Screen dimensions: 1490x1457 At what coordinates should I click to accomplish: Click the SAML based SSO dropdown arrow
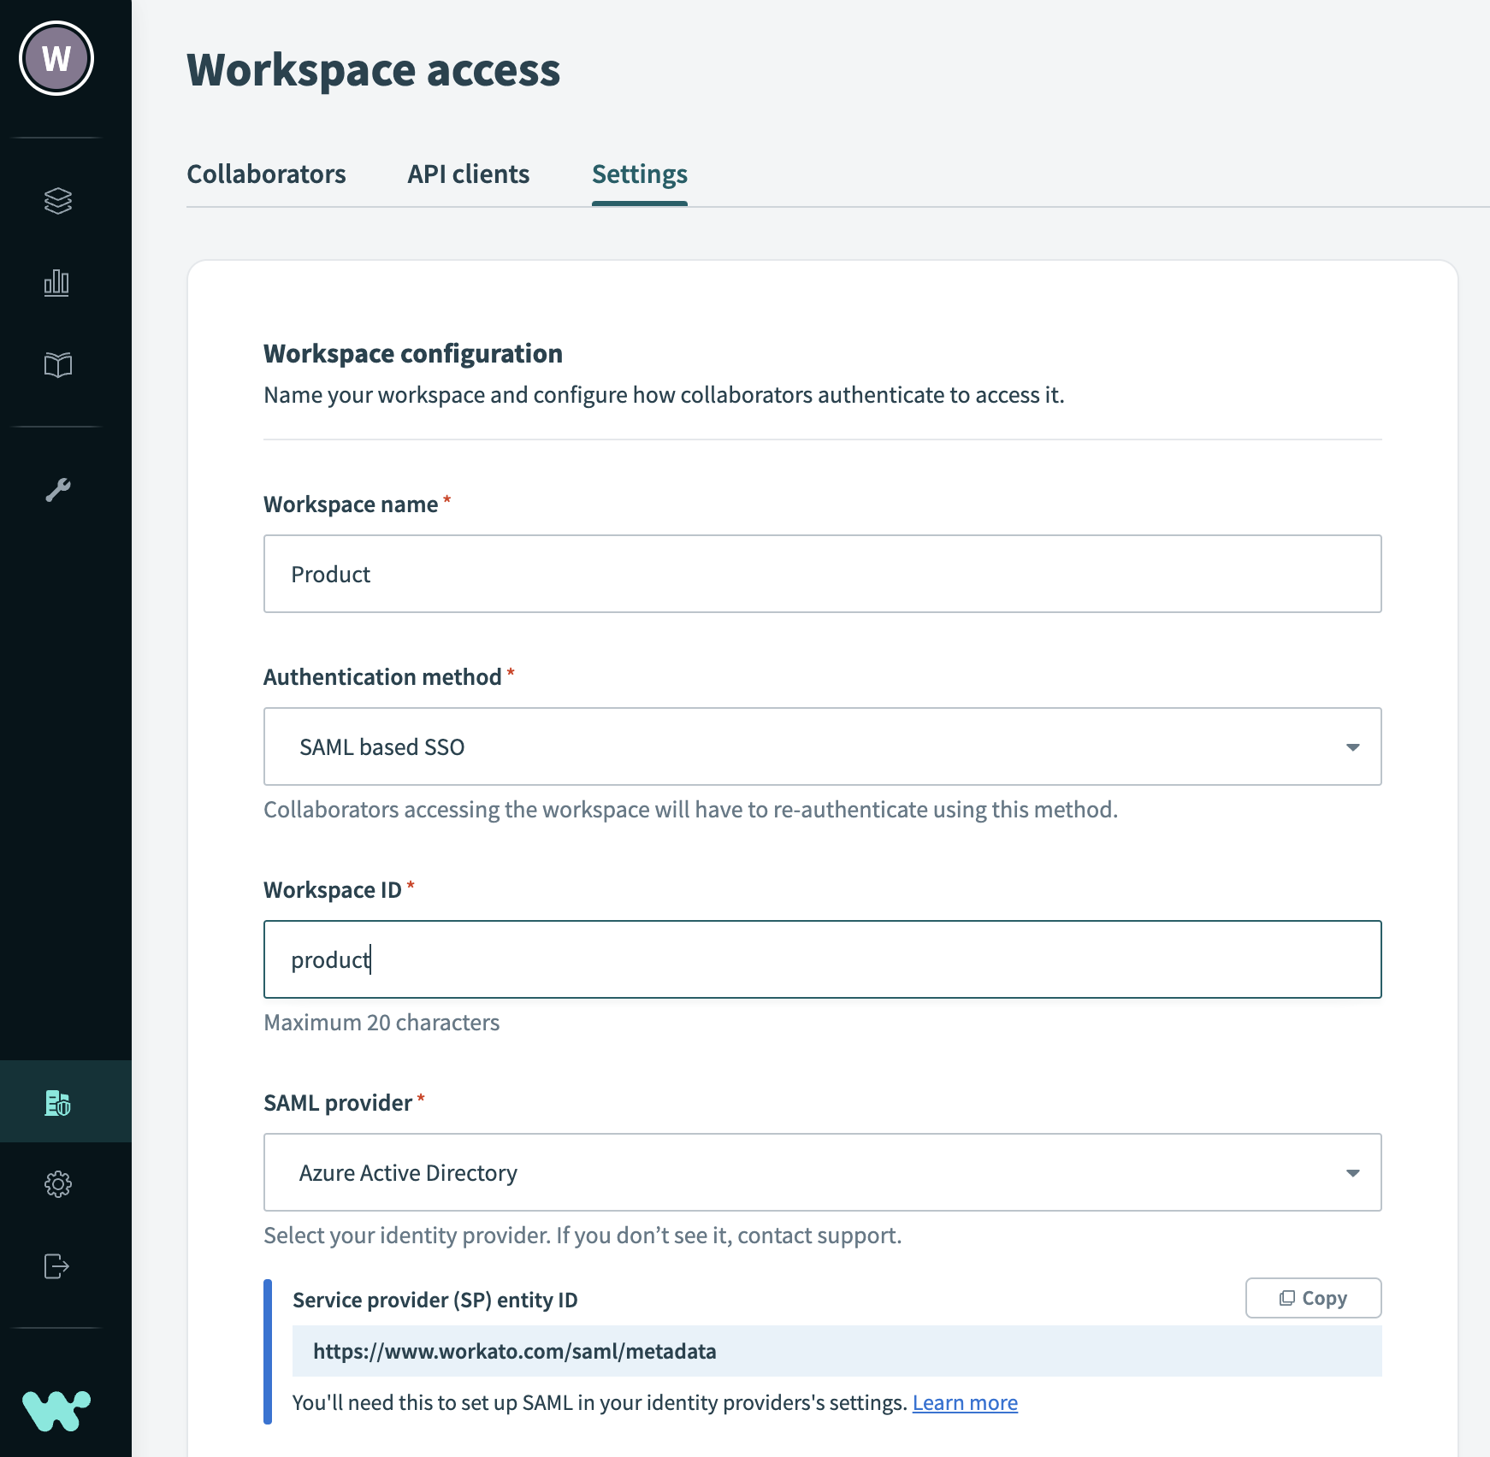coord(1352,747)
